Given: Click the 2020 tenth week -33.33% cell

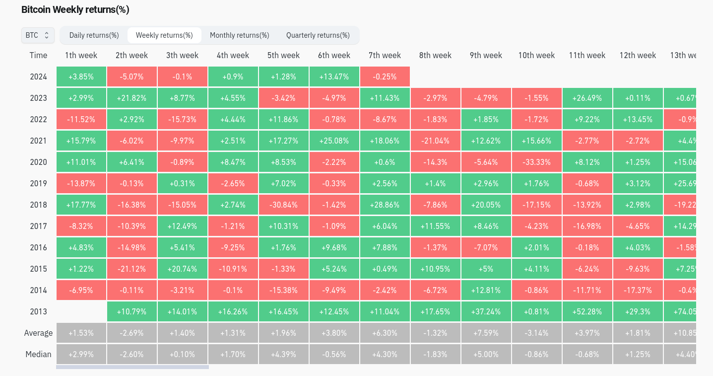Looking at the screenshot, I should (537, 162).
